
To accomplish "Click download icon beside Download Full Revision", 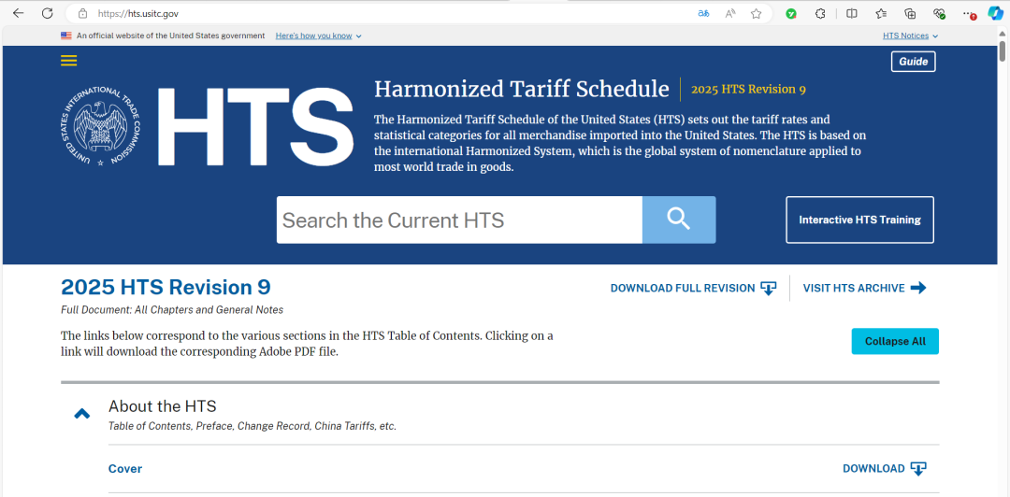I will (x=769, y=288).
